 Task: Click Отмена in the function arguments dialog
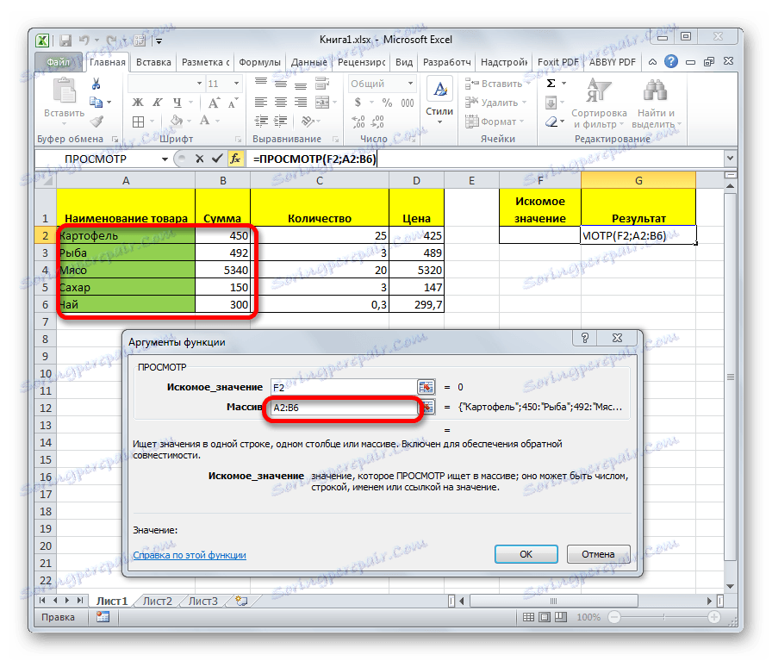pyautogui.click(x=598, y=554)
